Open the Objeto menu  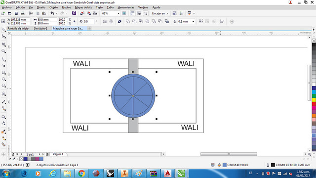point(54,7)
